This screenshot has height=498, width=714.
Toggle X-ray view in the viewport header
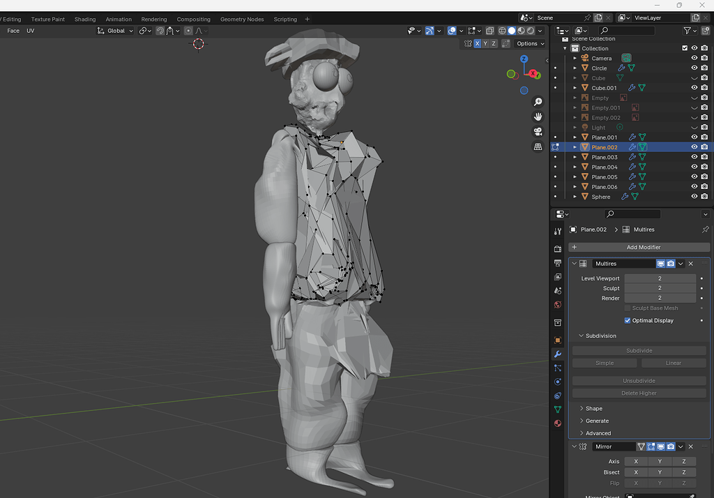tap(489, 31)
